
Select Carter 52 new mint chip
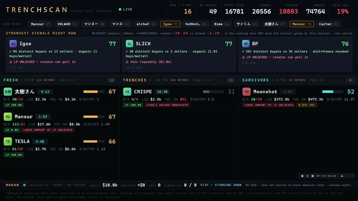328,24
